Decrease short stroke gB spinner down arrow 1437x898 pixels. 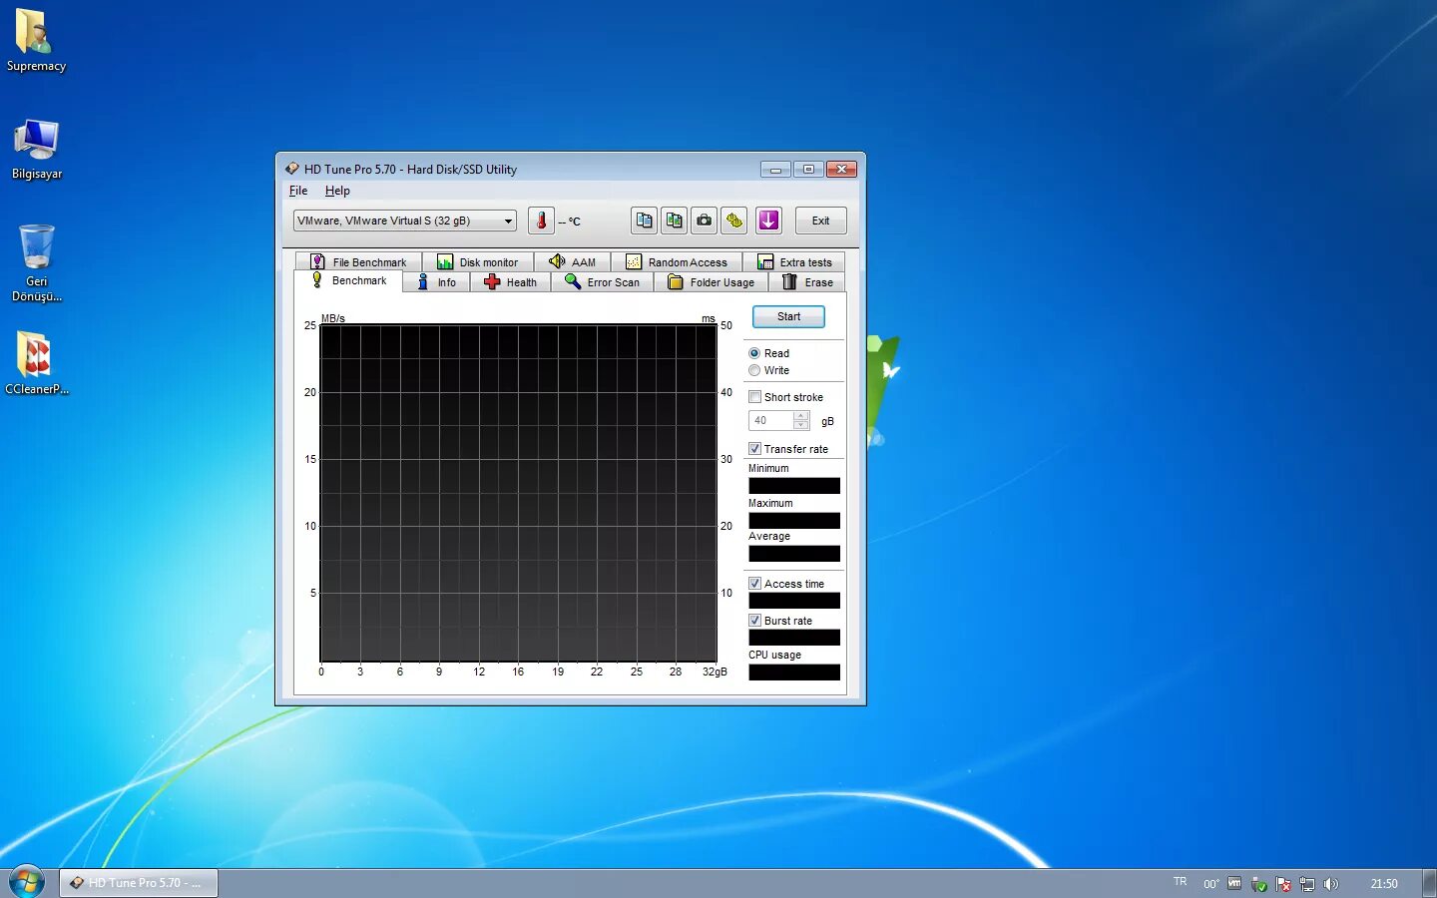click(800, 425)
